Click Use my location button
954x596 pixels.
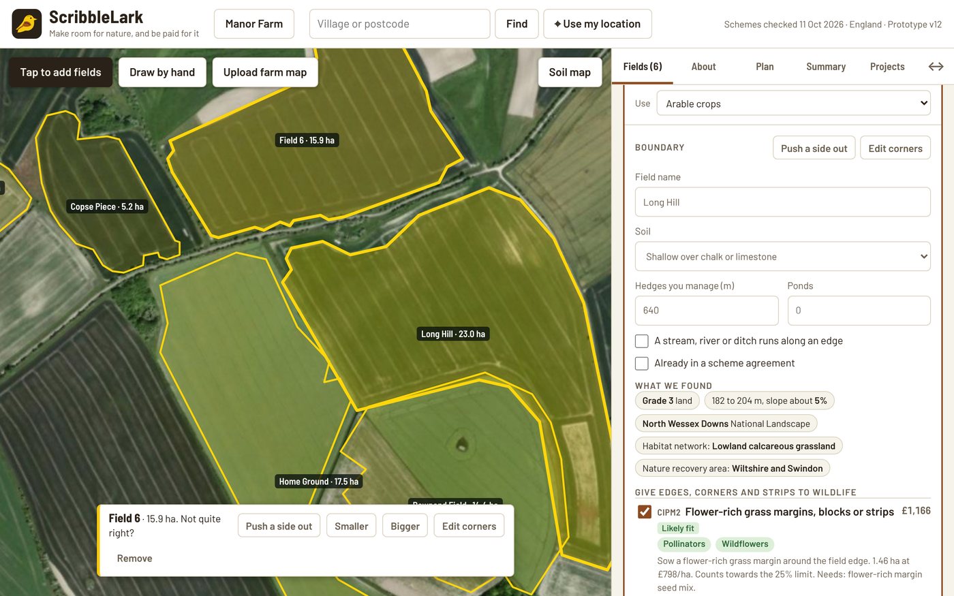[598, 24]
